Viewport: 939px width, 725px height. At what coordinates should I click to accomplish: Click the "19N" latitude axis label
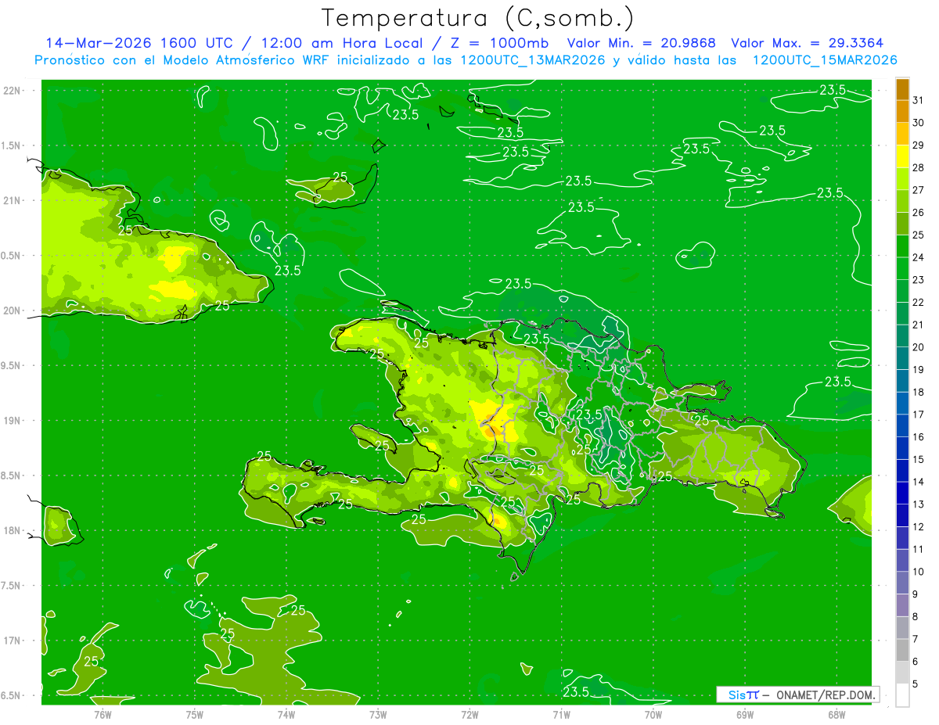coord(13,421)
